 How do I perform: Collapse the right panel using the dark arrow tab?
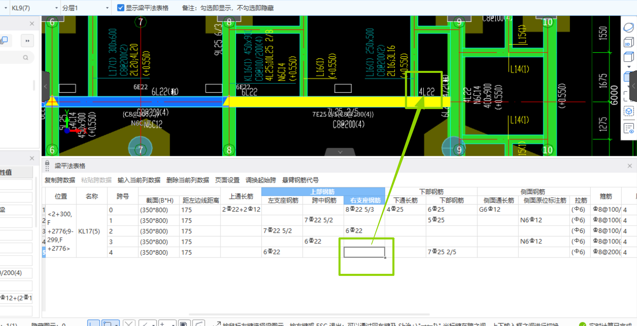pos(633,86)
